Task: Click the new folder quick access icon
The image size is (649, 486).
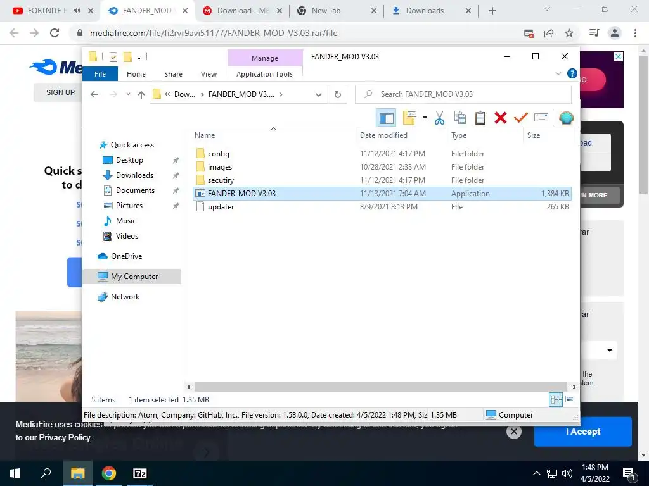Action: [x=127, y=57]
